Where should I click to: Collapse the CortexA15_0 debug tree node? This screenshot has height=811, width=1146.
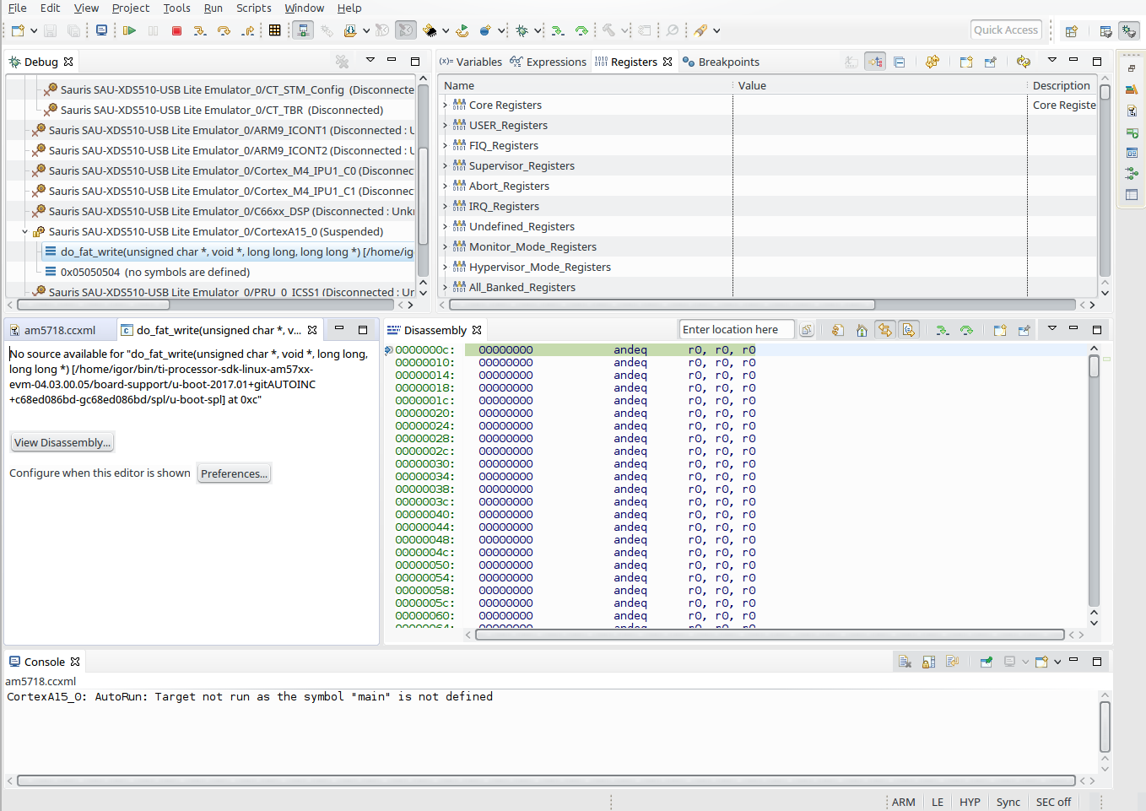25,232
